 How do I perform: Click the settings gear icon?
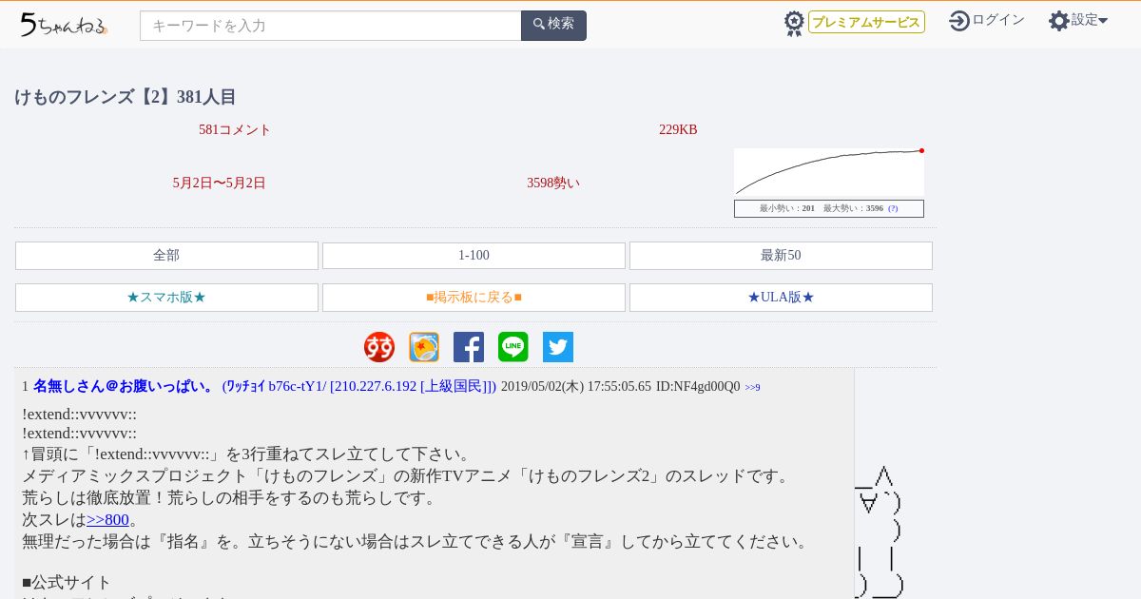coord(1058,21)
